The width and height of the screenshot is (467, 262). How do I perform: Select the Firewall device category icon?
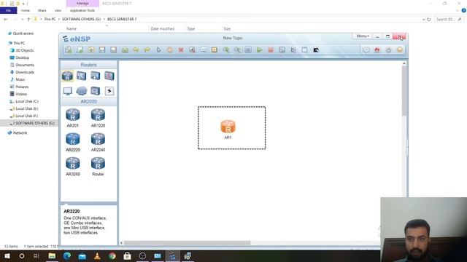[x=109, y=76]
